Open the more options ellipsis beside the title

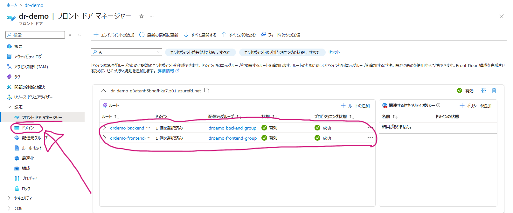click(152, 16)
